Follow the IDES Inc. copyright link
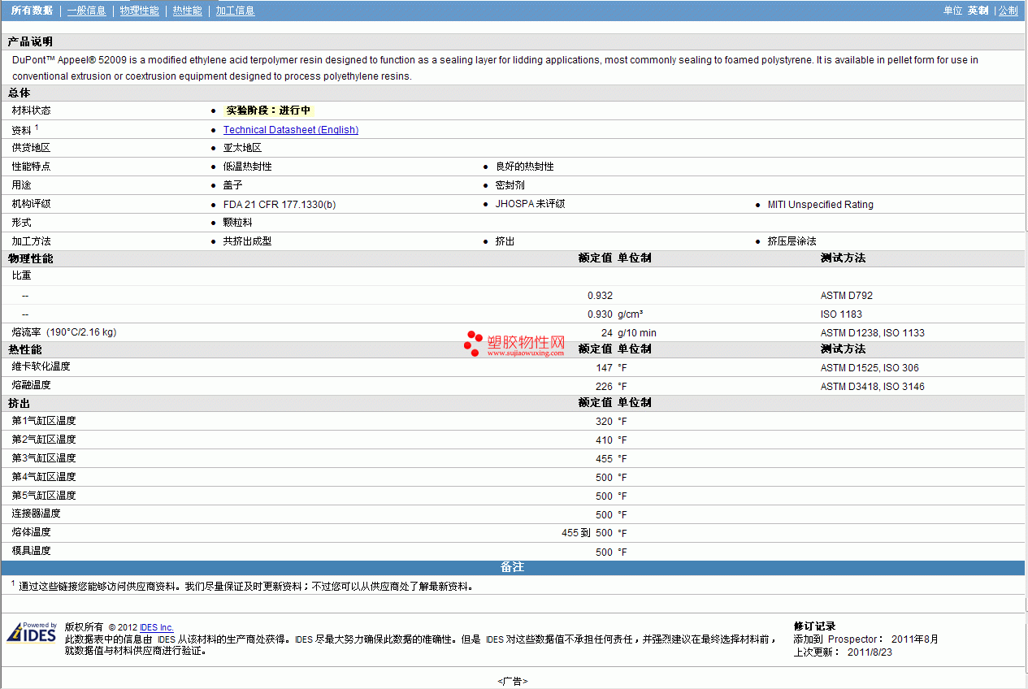 click(157, 627)
